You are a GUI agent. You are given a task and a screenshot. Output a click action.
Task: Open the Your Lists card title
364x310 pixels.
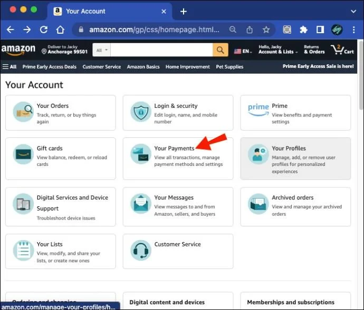pos(50,244)
